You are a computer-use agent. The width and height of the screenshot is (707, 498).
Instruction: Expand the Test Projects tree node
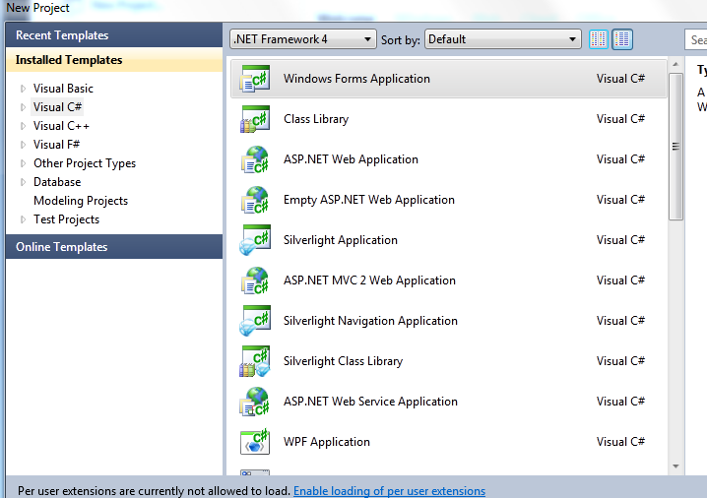[x=23, y=219]
